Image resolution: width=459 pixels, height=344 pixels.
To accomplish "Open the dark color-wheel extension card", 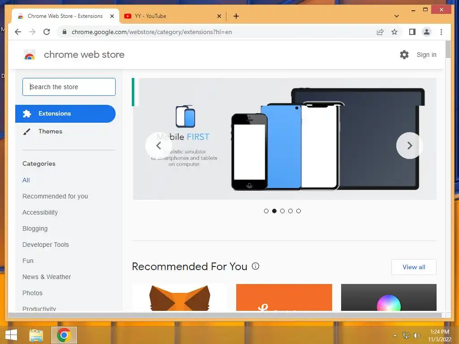I will point(389,297).
